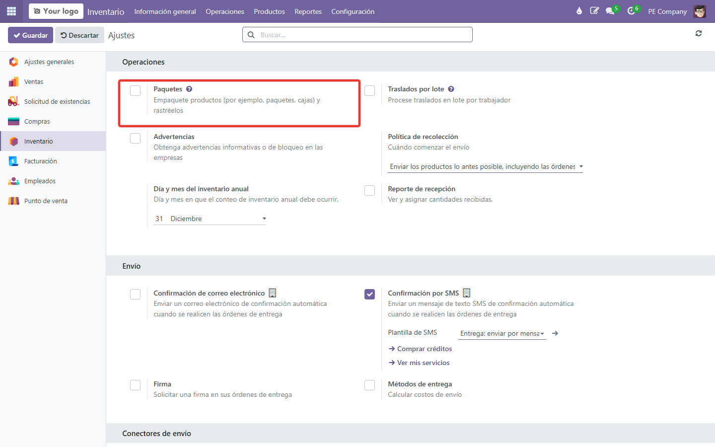Open the apps grid menu icon
Screen dimensions: 715x447
(x=11, y=11)
